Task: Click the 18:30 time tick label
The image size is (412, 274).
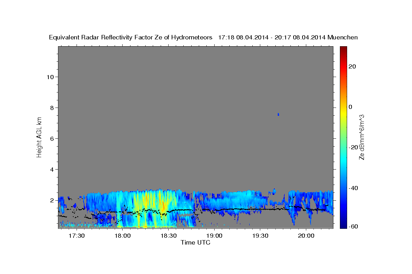Action: [x=169, y=236]
